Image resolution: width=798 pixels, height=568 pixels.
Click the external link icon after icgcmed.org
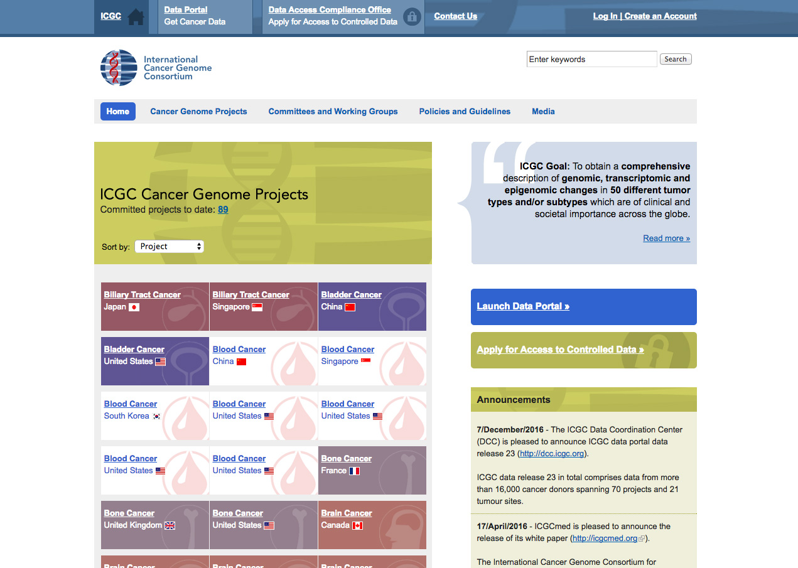pyautogui.click(x=641, y=539)
